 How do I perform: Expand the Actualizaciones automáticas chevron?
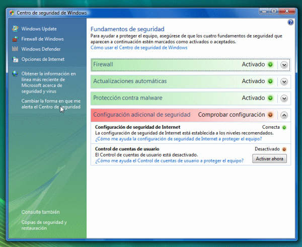[284, 82]
